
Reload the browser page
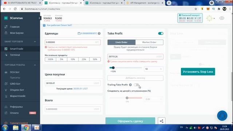tap(15, 9)
